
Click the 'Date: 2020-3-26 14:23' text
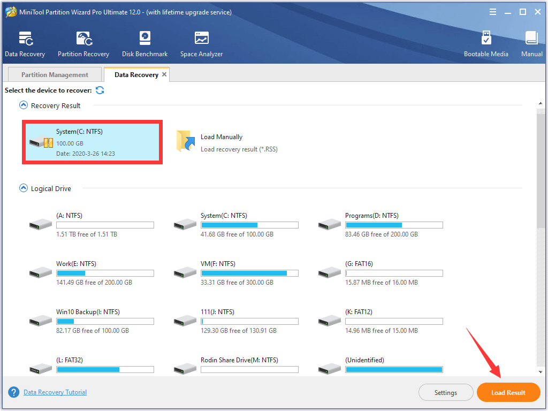click(x=86, y=154)
